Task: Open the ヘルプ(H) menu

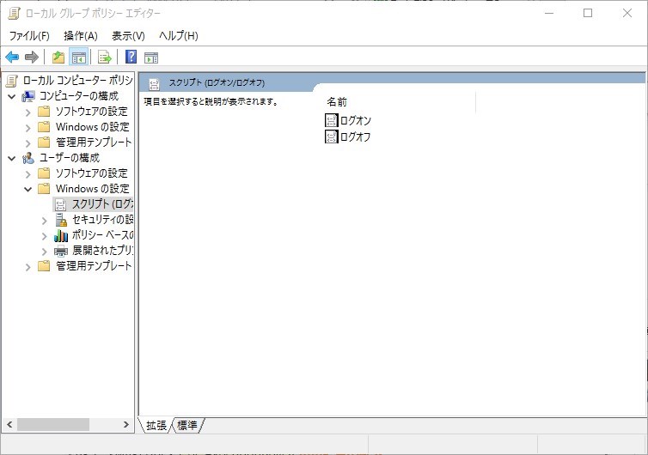Action: pos(179,36)
